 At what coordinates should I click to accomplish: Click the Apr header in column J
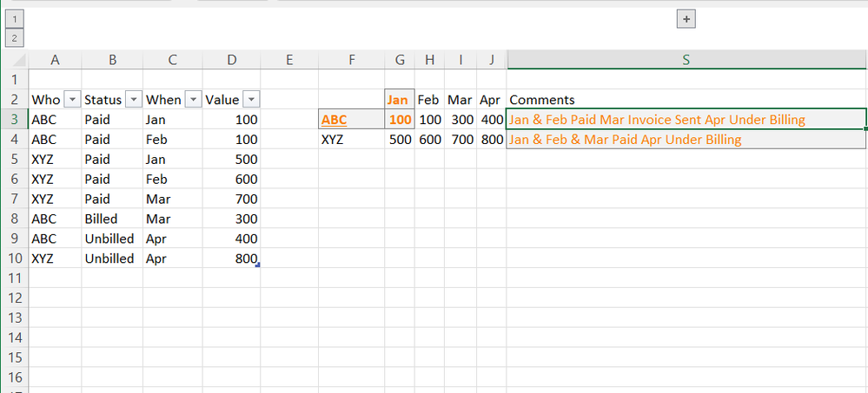(x=492, y=100)
